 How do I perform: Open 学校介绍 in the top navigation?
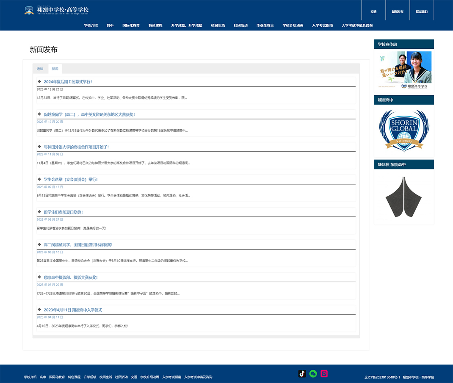click(x=91, y=25)
